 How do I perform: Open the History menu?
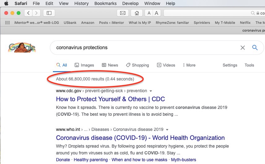(x=81, y=3)
